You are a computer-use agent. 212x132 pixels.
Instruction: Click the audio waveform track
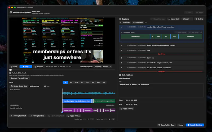tap(89, 93)
